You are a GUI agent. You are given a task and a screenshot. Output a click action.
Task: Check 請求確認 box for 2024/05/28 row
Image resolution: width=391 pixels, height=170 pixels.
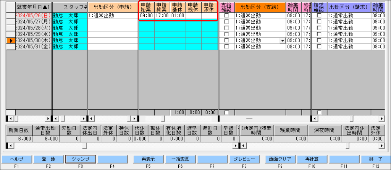[319, 28]
